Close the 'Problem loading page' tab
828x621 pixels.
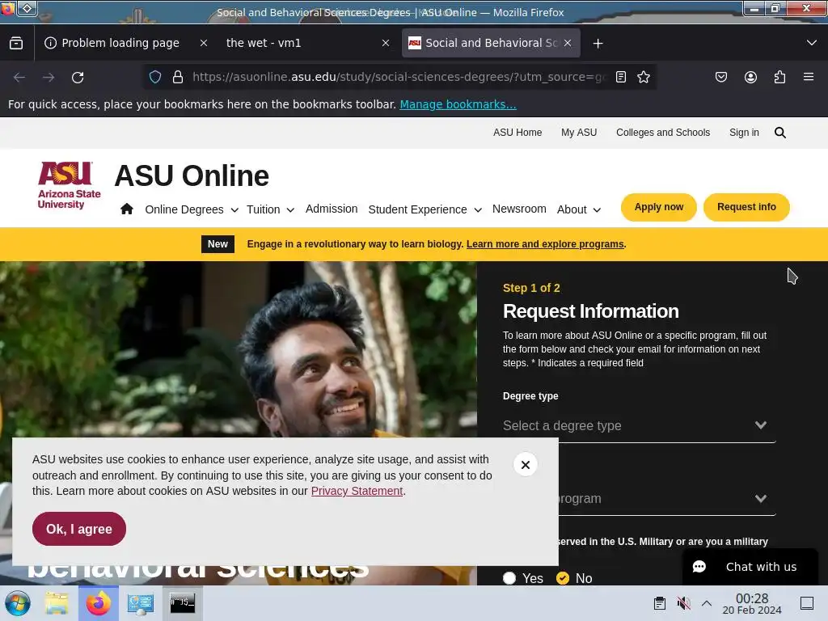203,44
